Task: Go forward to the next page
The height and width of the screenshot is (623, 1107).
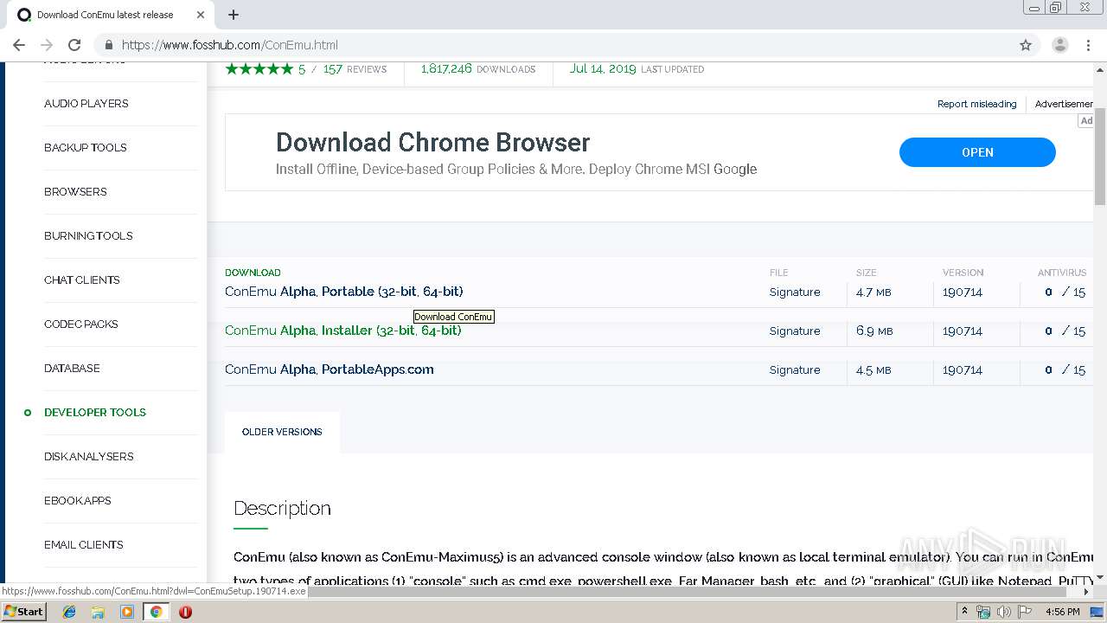Action: click(47, 45)
